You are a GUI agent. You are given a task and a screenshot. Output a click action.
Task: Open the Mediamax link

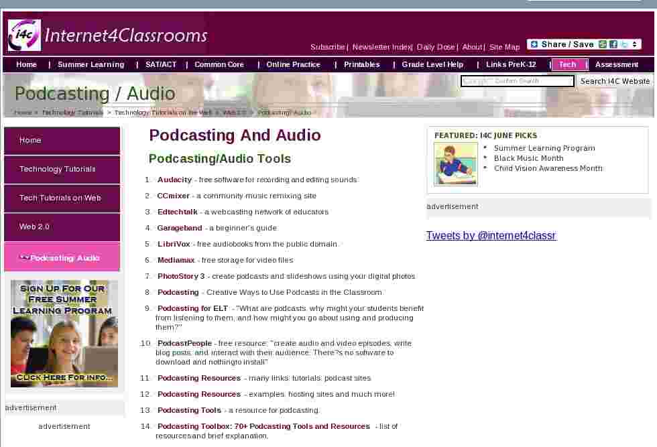point(176,260)
